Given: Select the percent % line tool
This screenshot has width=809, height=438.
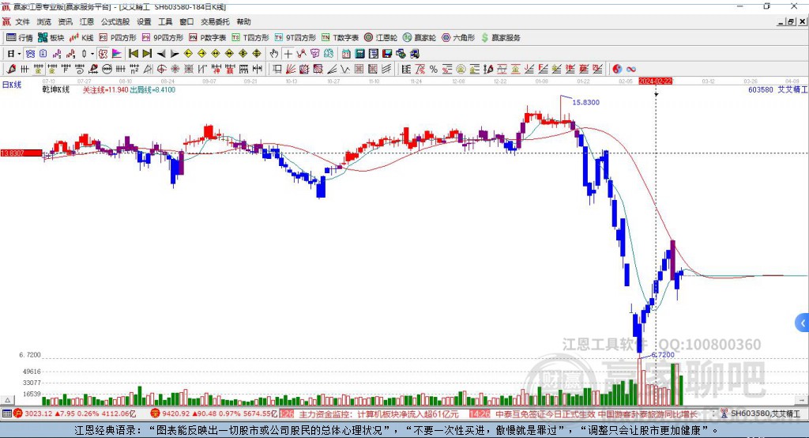Looking at the screenshot, I should tap(434, 69).
